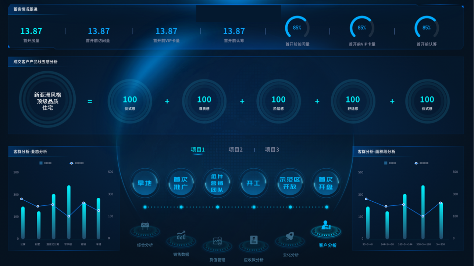The image size is (474, 266).
Task: Click the timeline dot below 开工
Action: point(254,207)
